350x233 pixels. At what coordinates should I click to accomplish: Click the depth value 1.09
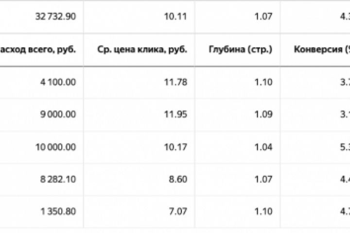263,115
